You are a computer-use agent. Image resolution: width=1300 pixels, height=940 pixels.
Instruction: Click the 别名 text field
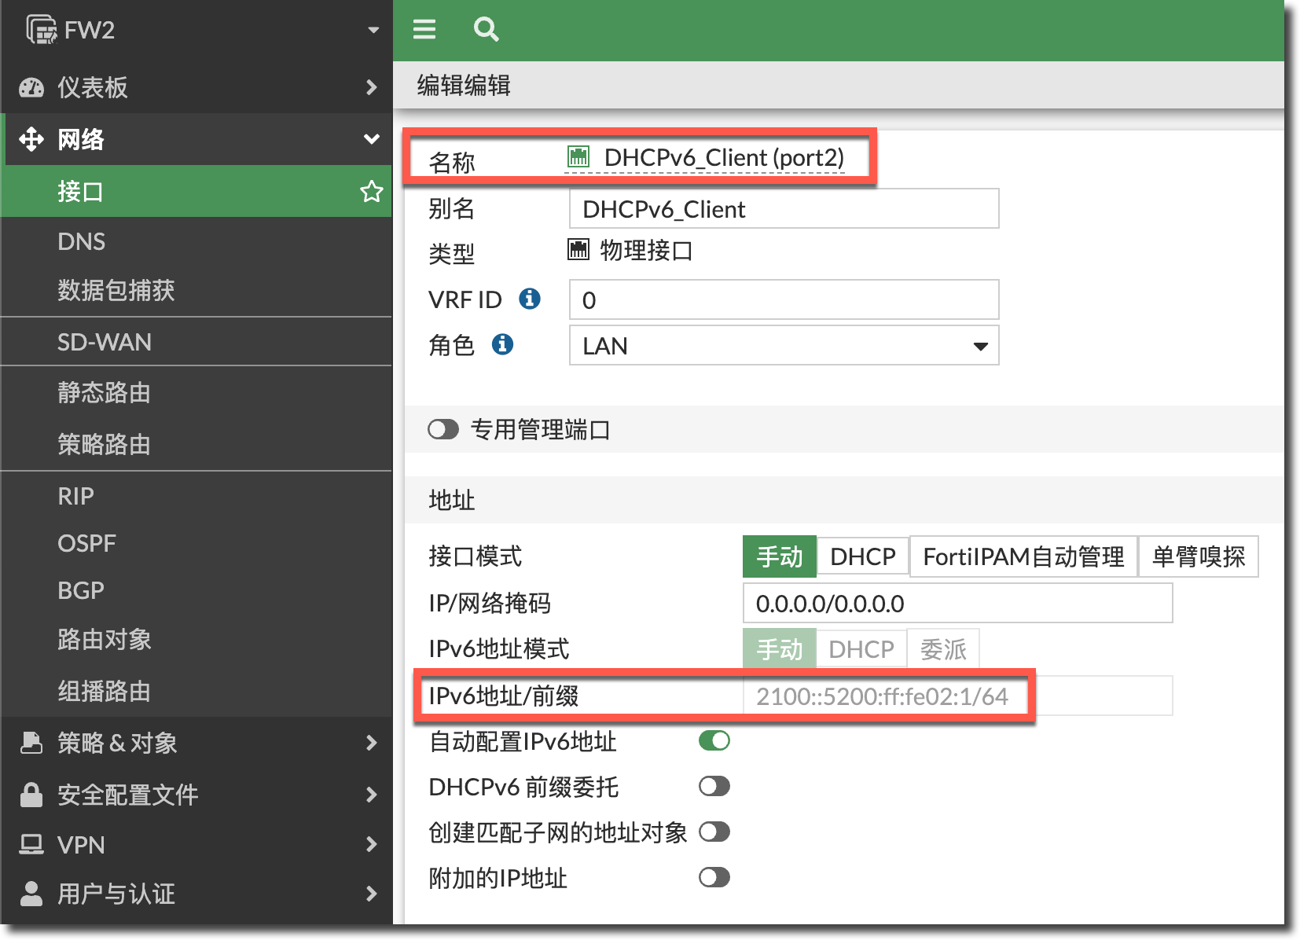point(784,209)
